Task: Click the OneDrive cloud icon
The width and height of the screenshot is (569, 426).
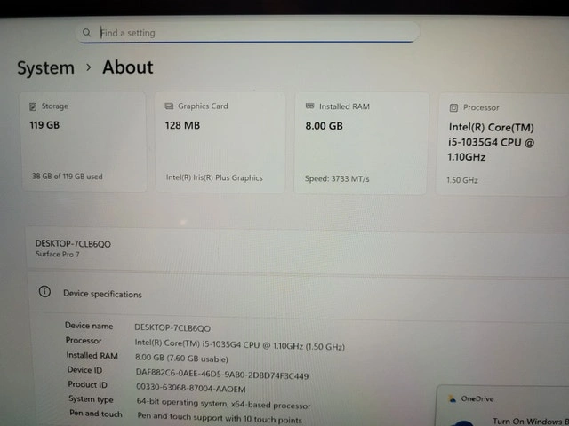Action: (451, 399)
